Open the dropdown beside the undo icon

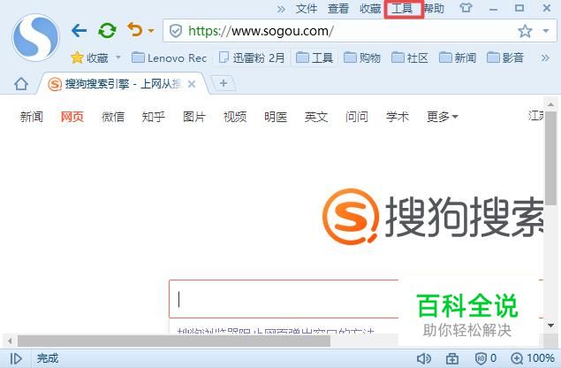(x=151, y=31)
